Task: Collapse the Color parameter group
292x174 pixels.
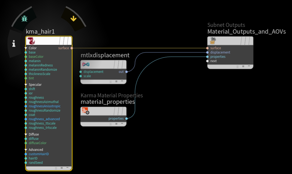Action: [x=26, y=48]
